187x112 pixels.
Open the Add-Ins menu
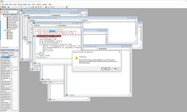click(39, 4)
